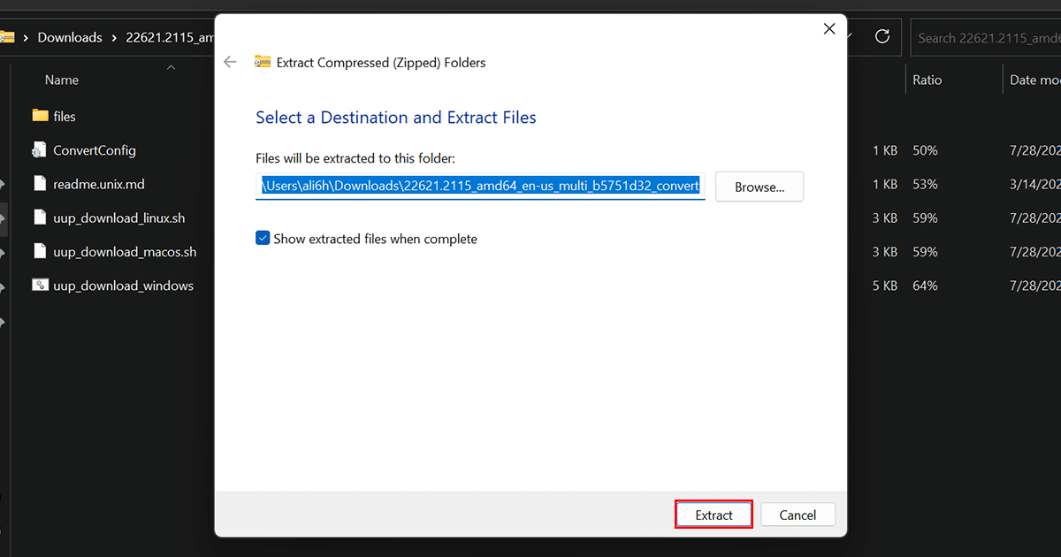Screen dimensions: 1061x557
Task: Click the uup_download_windows script icon
Action: click(40, 286)
